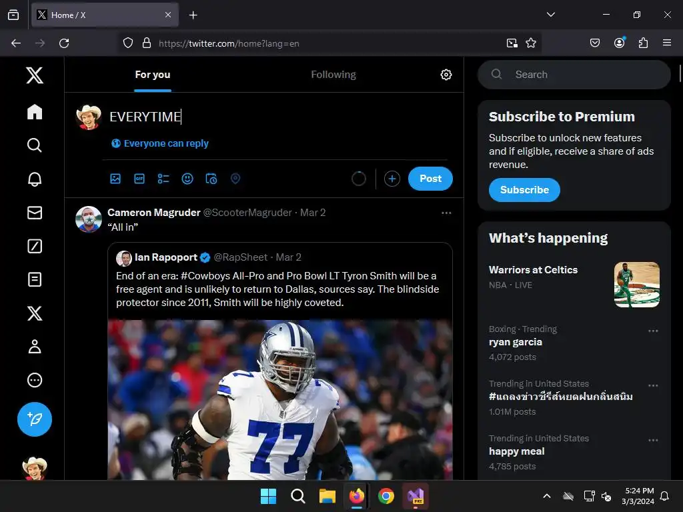Open Warriors at Celtics thumbnail image
The image size is (683, 512).
(637, 285)
